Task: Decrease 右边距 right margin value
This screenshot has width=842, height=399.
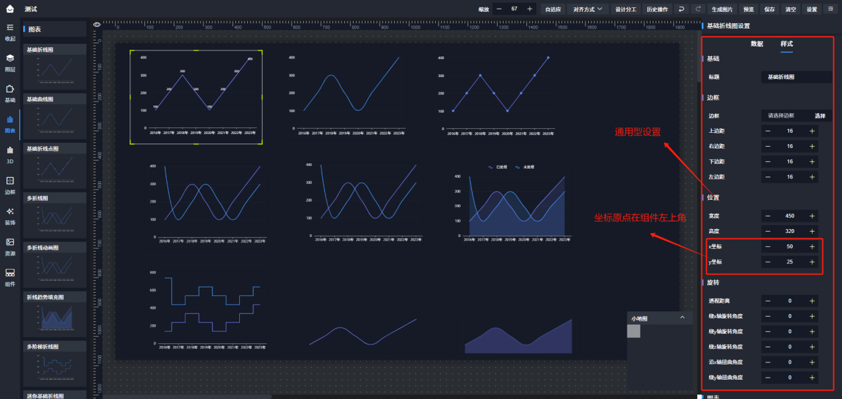Action: coord(768,146)
